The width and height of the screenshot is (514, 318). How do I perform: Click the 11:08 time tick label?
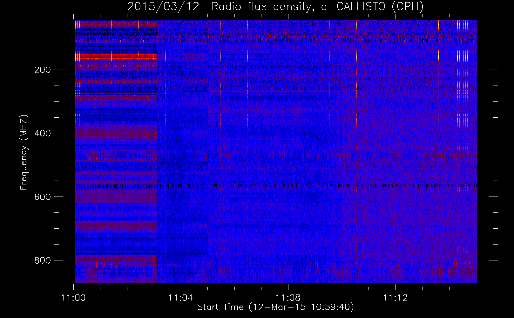(288, 298)
